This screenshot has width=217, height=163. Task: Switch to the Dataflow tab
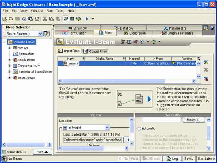click(x=123, y=28)
